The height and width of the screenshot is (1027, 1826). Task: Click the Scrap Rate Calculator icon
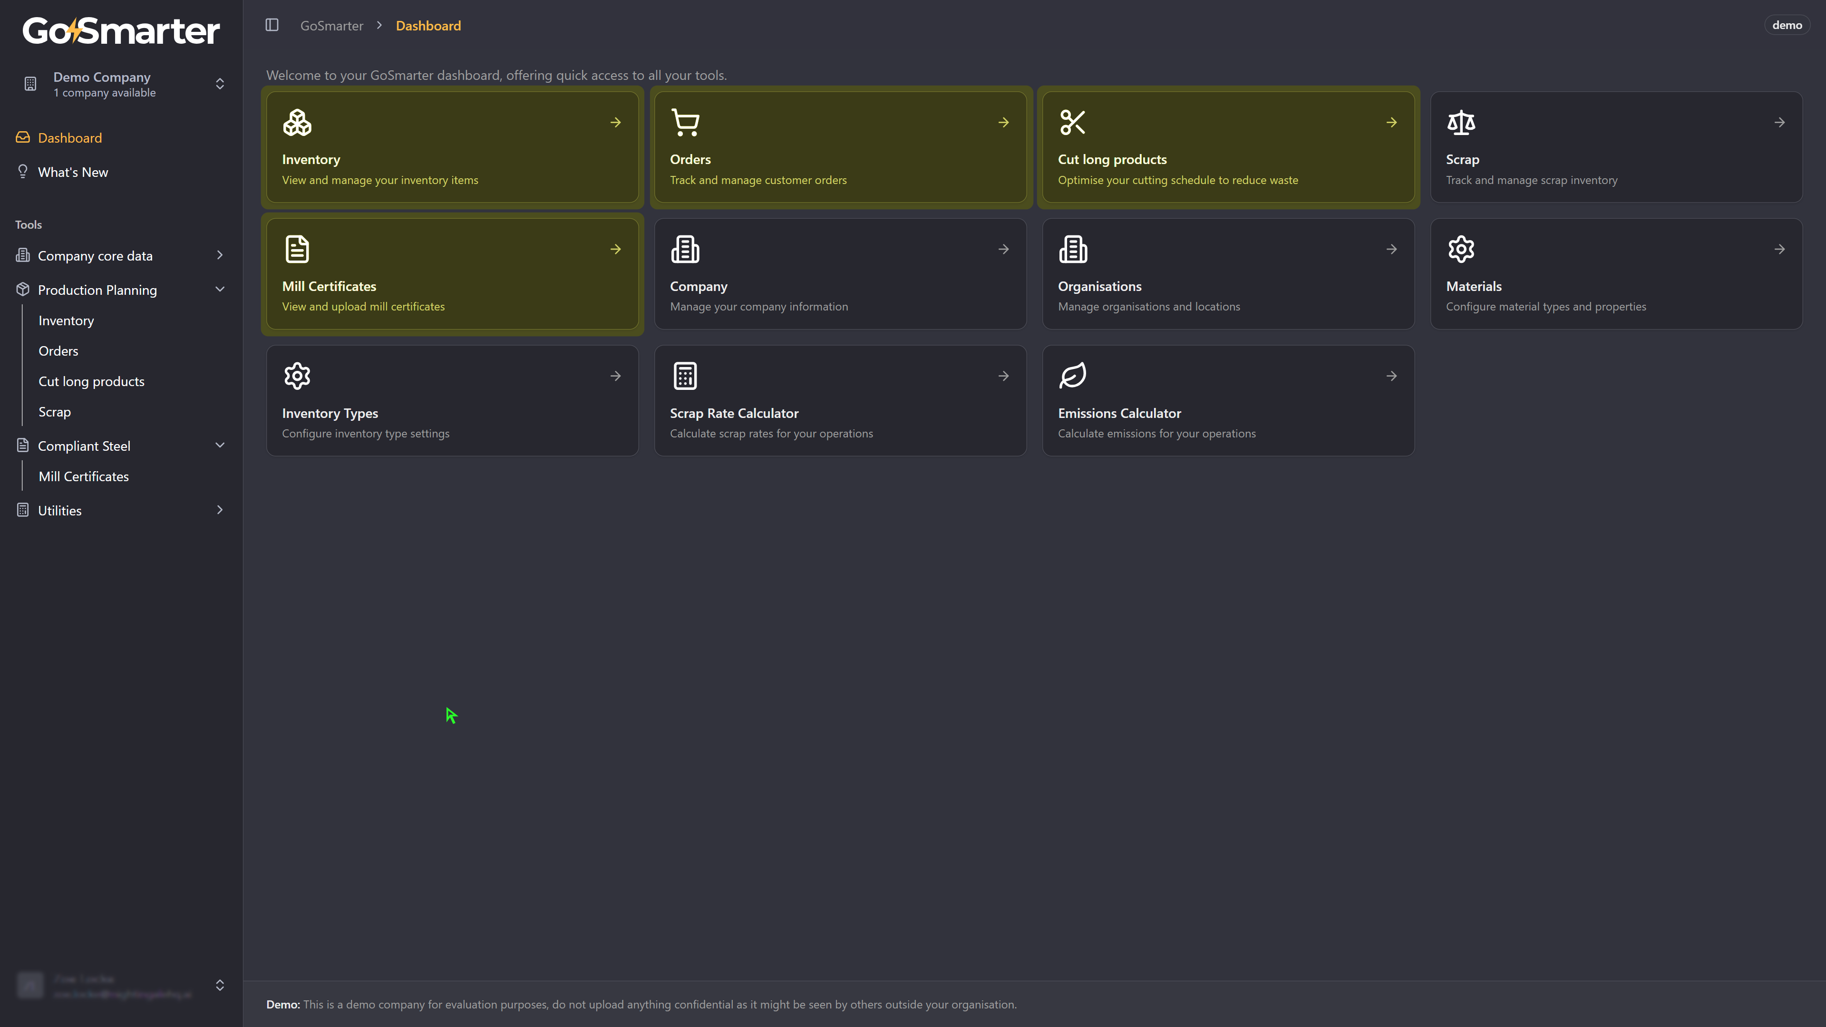[685, 376]
